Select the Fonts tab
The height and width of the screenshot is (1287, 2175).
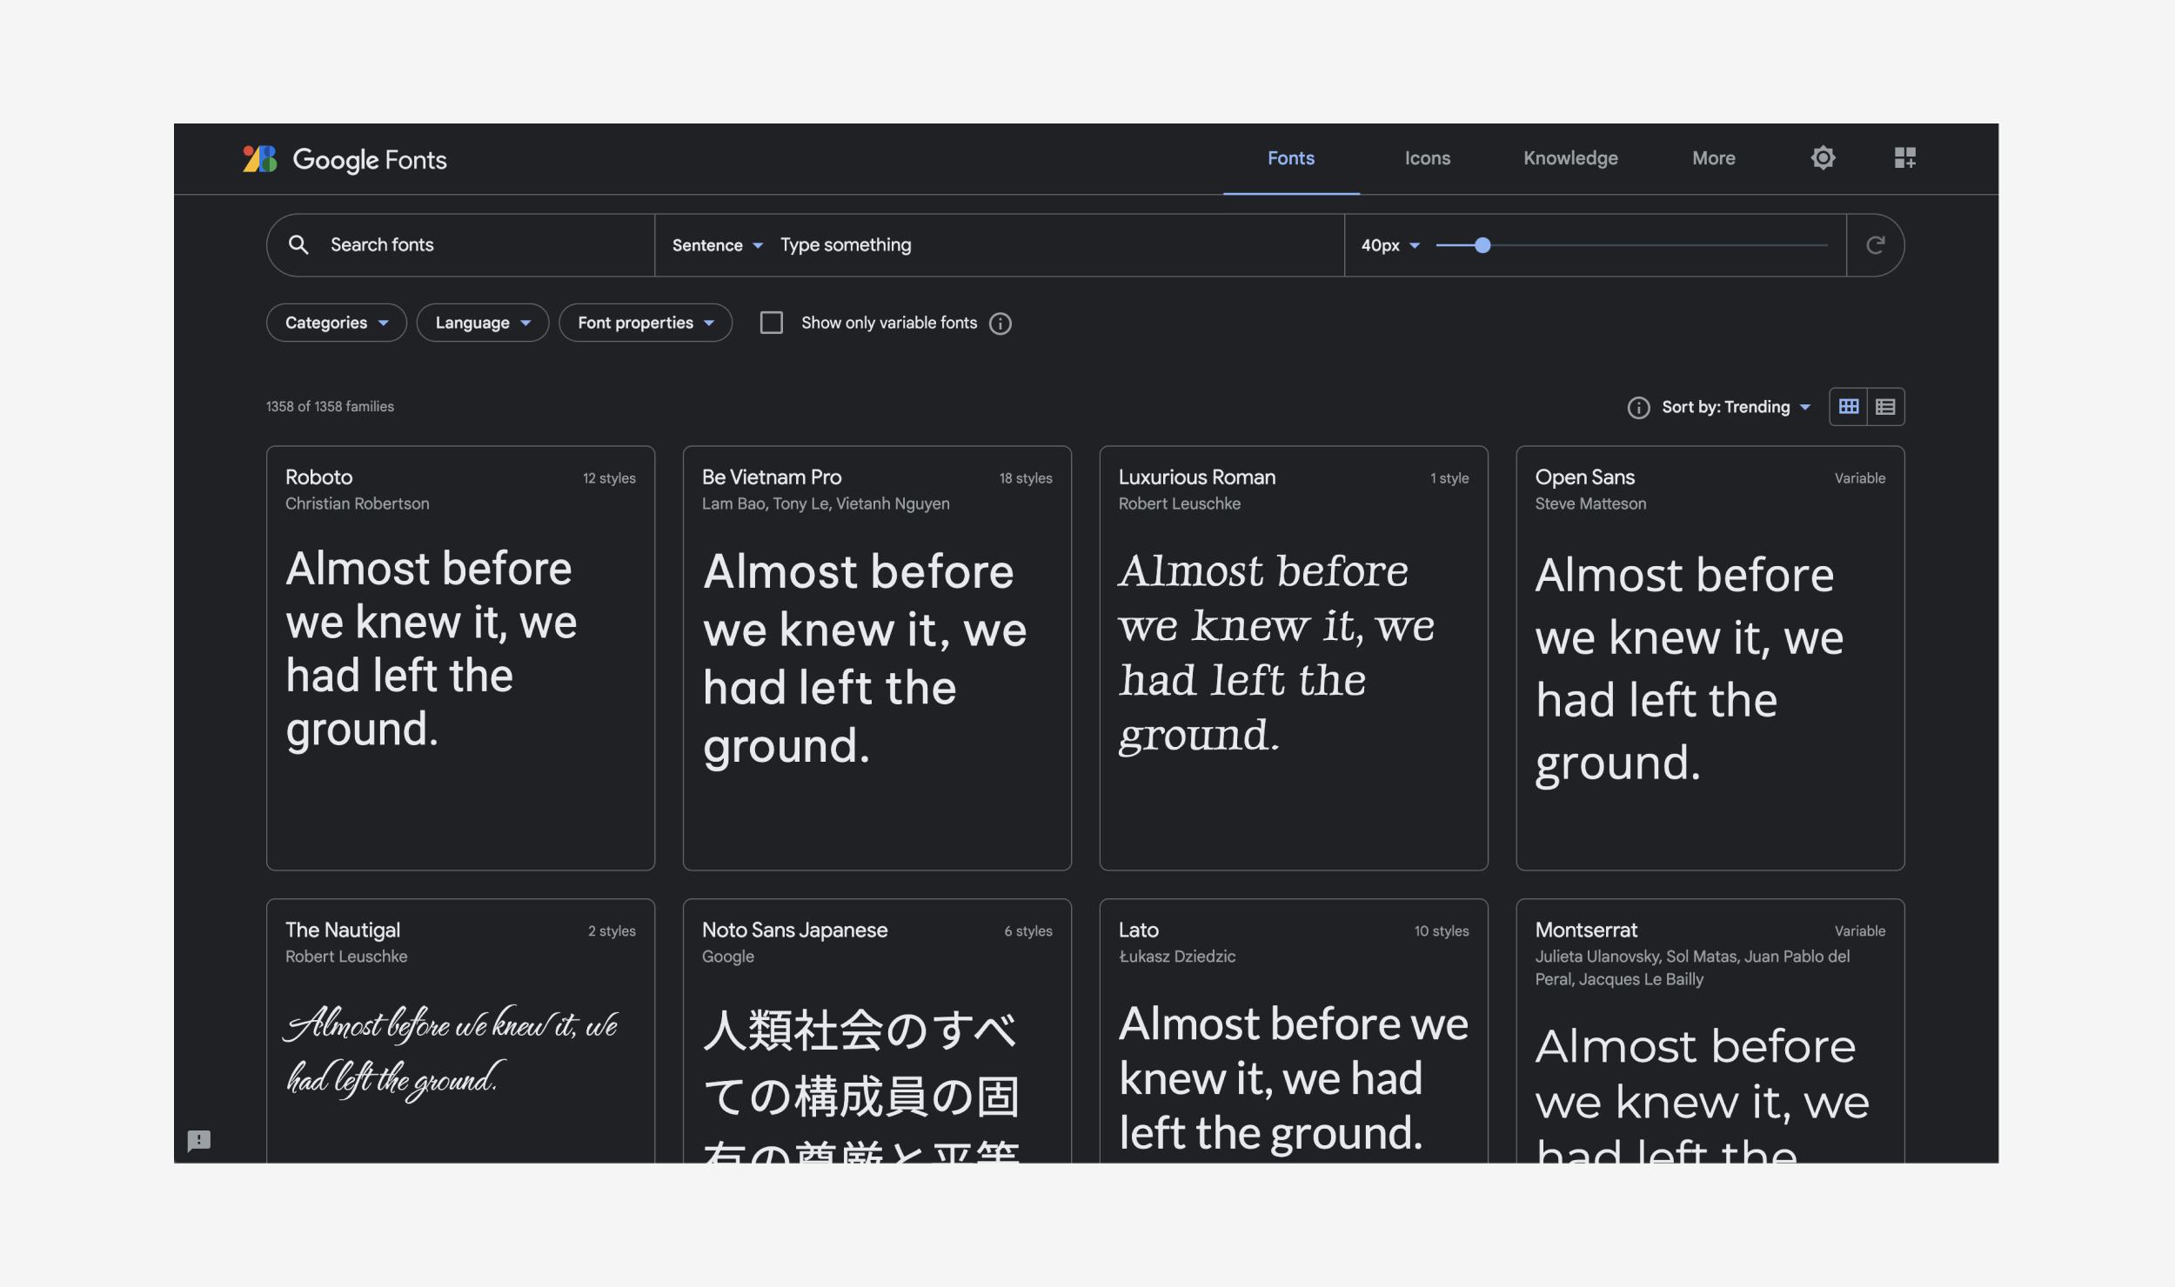pos(1291,158)
